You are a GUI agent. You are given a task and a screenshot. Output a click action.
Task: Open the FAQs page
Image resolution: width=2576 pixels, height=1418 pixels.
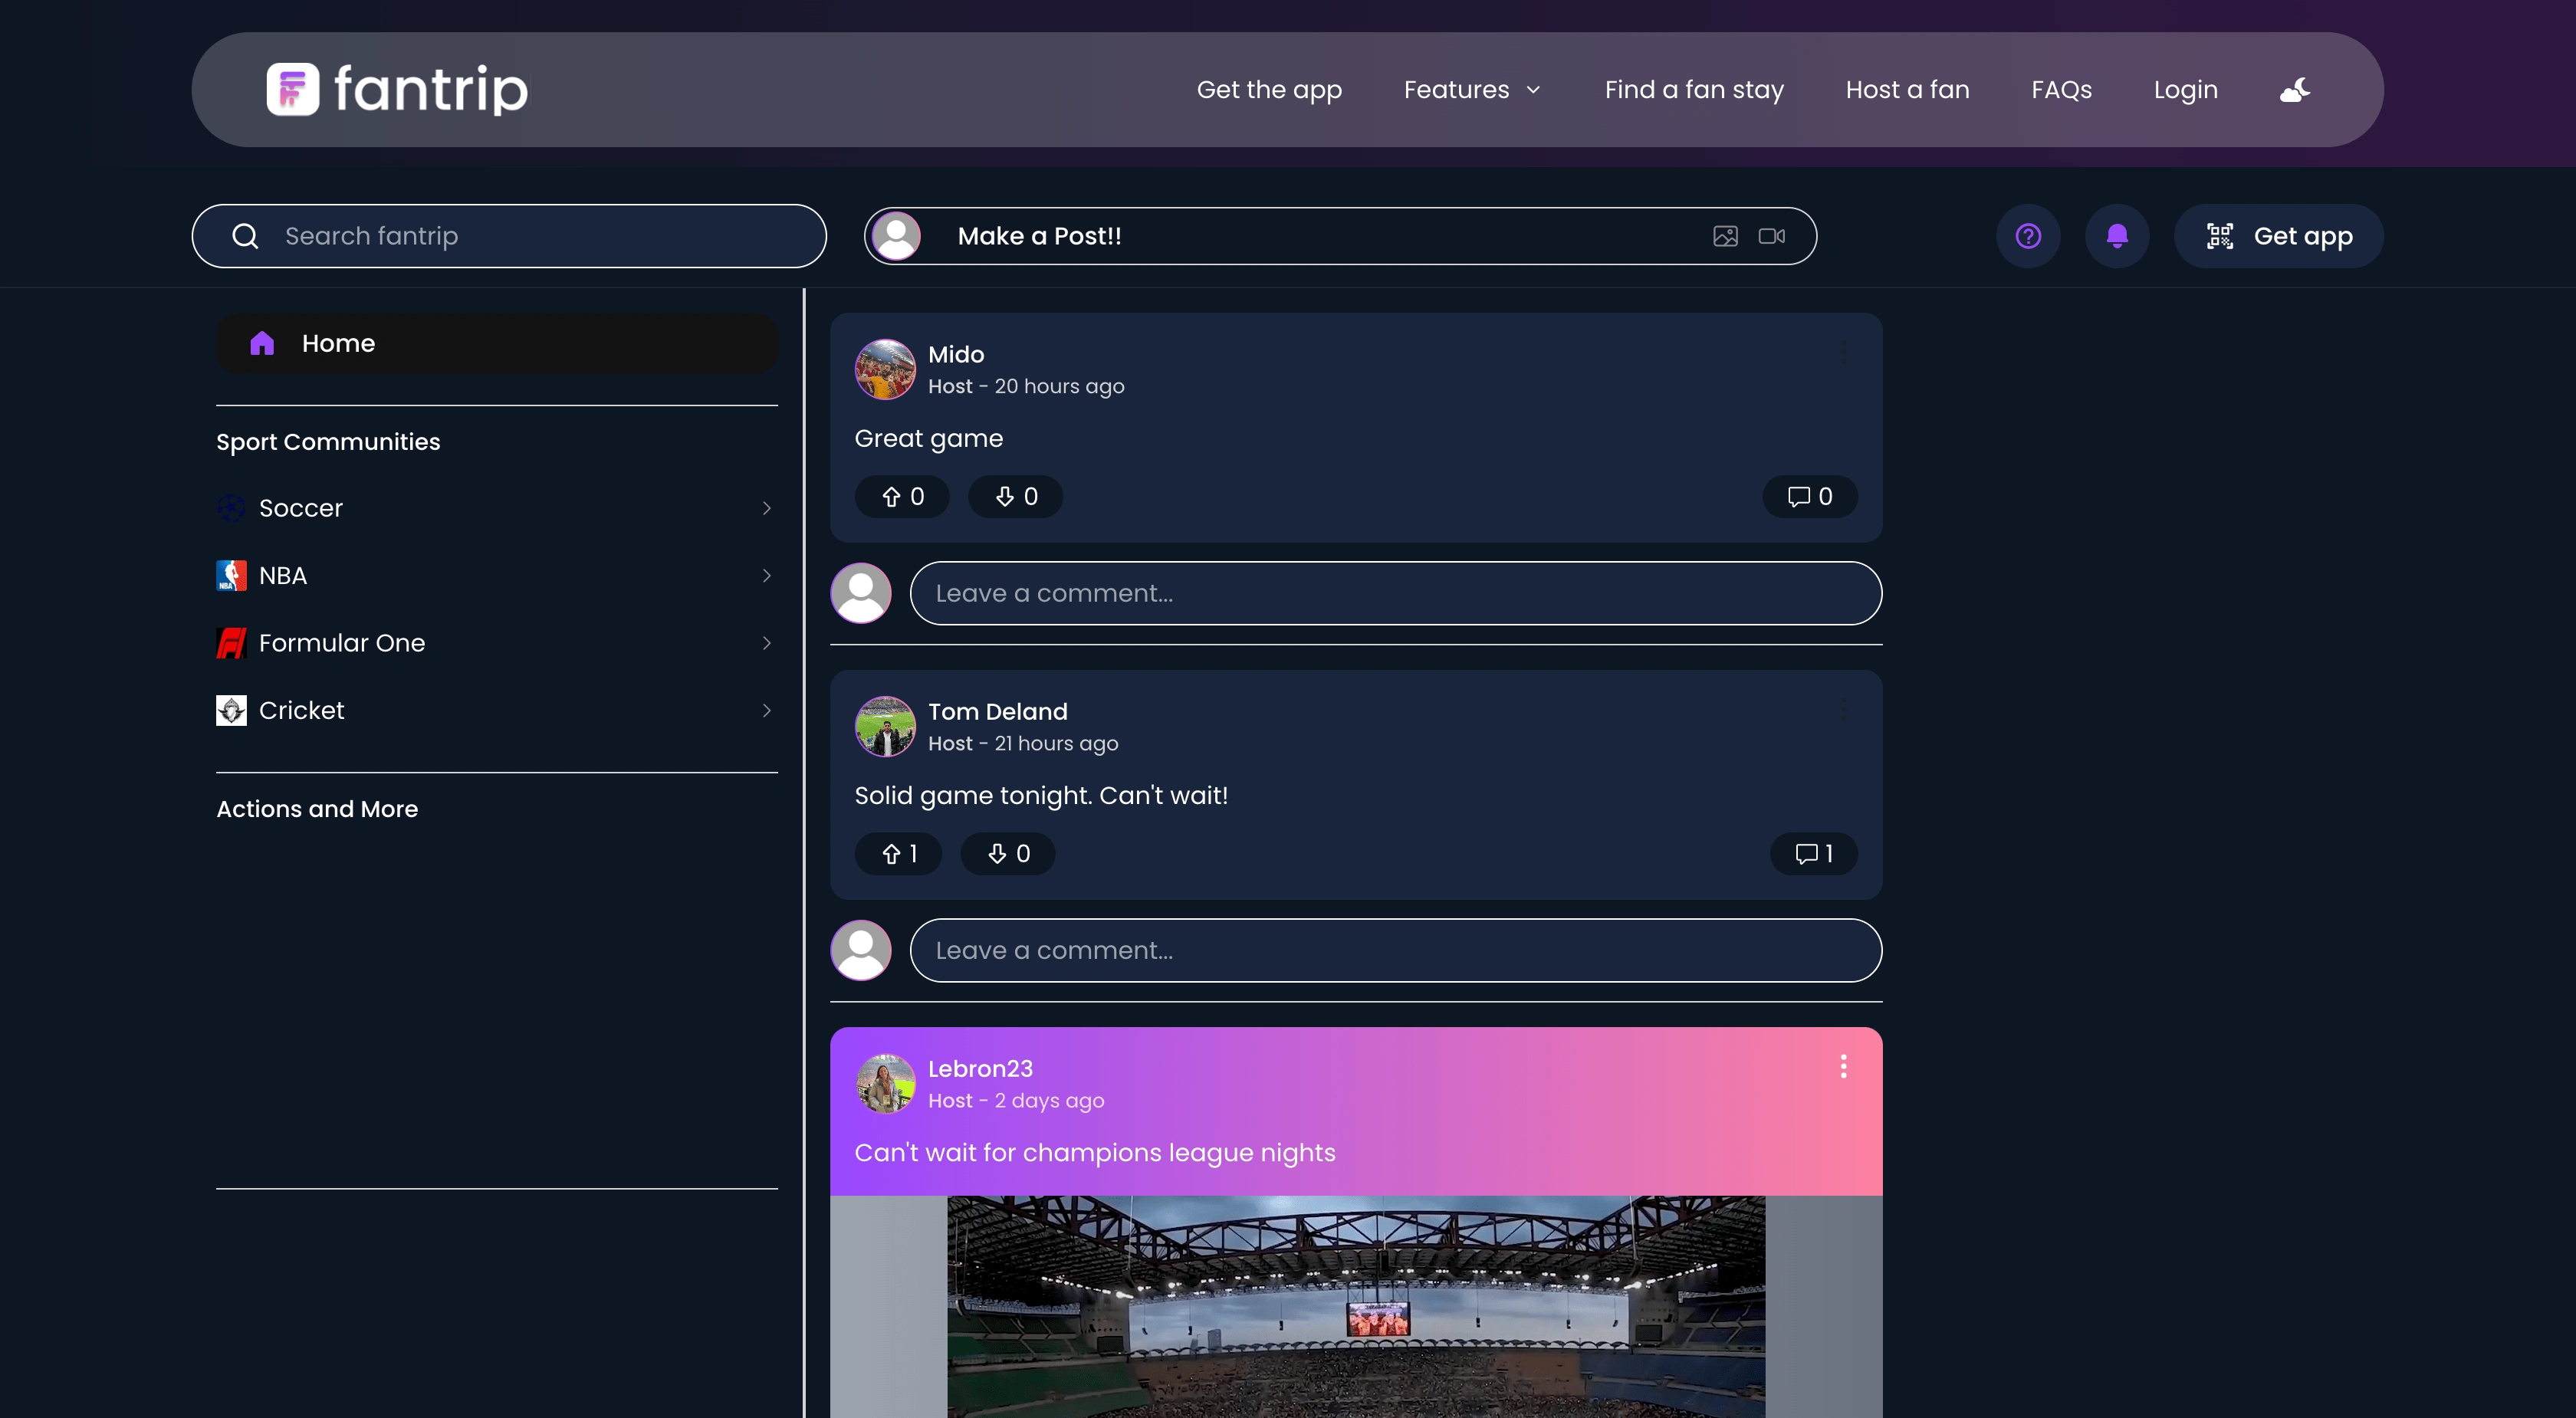click(x=2061, y=90)
